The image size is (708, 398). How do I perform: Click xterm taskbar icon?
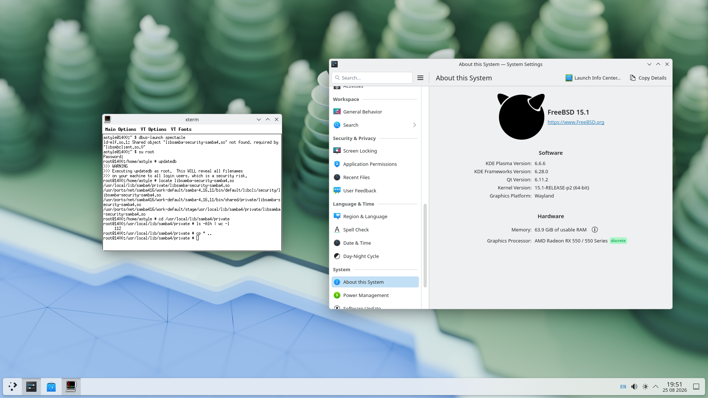pos(71,387)
